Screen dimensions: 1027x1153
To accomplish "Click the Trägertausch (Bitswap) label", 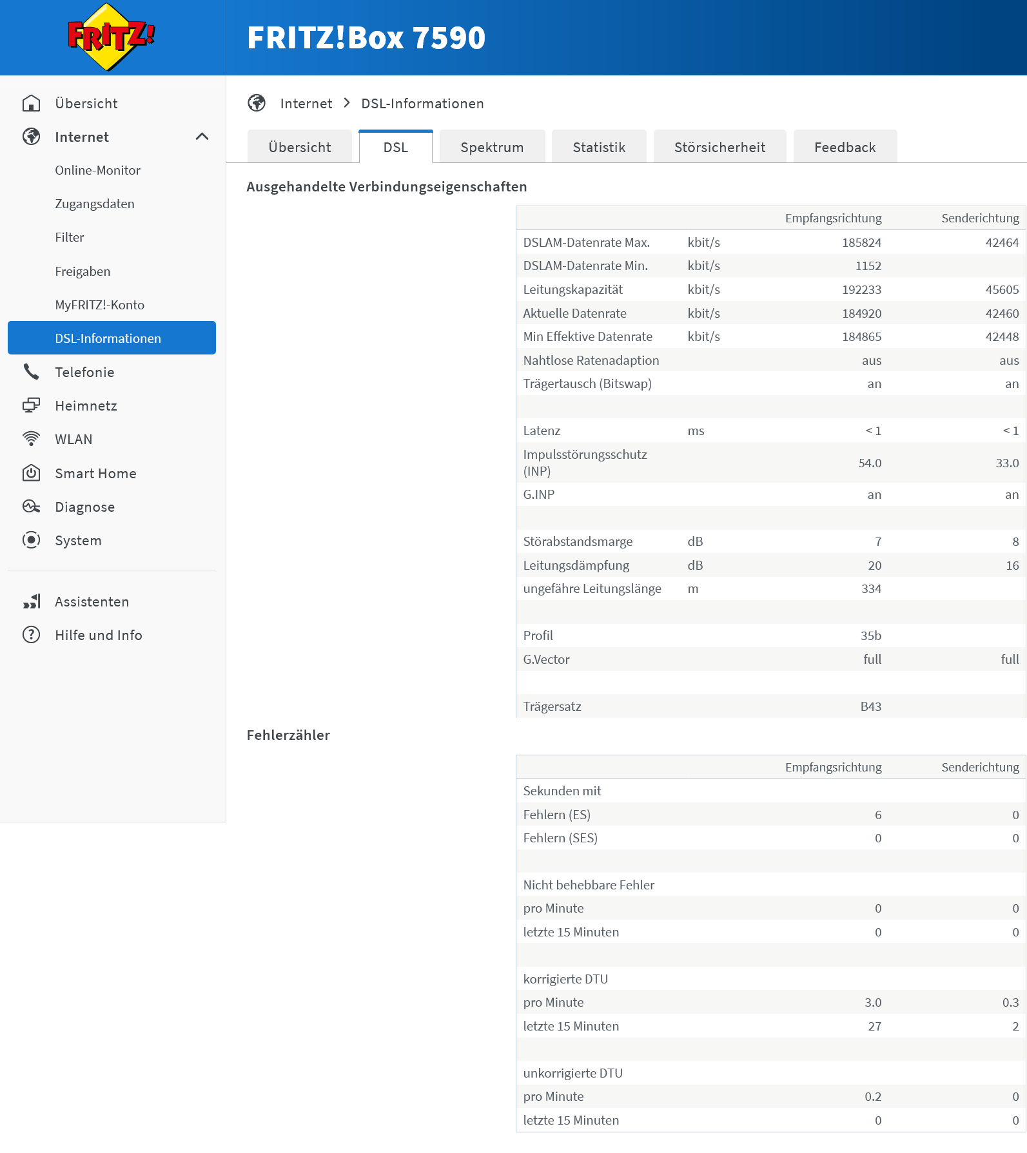I will (587, 383).
